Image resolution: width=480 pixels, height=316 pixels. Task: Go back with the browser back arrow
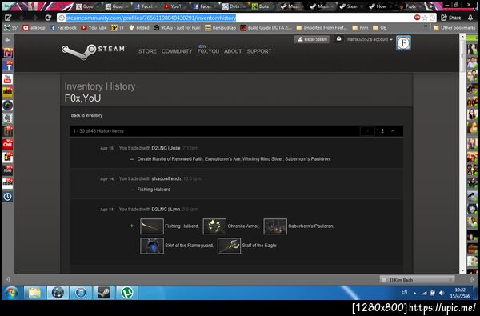(x=22, y=18)
